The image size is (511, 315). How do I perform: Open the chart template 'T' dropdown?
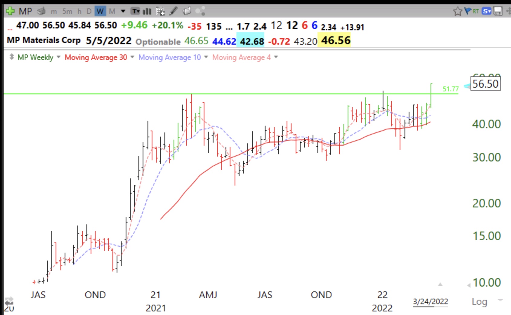point(135,11)
